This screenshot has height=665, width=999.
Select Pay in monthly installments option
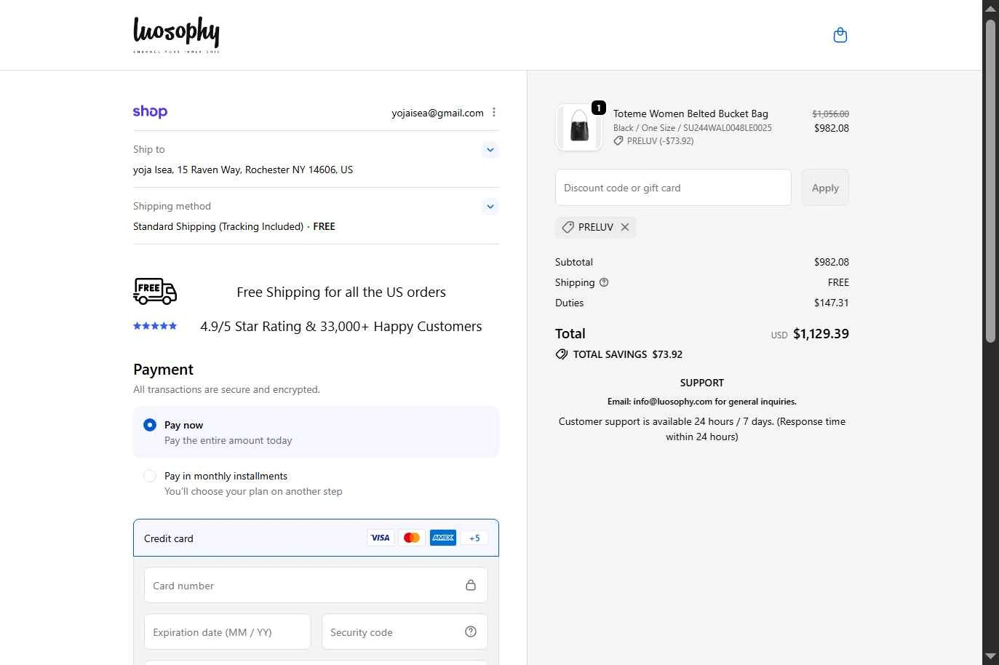click(150, 476)
